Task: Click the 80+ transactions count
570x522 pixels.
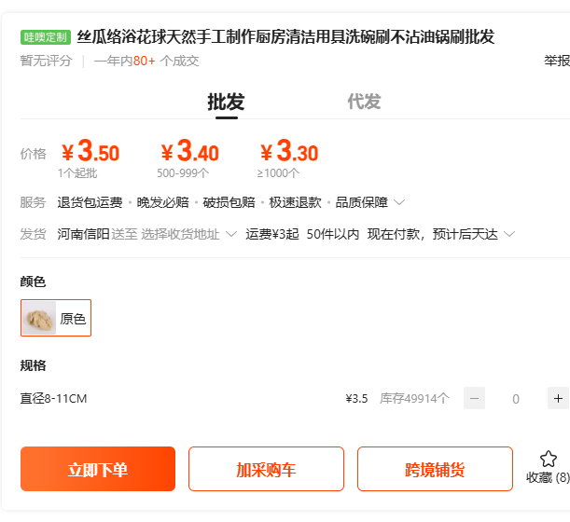Action: [x=144, y=61]
